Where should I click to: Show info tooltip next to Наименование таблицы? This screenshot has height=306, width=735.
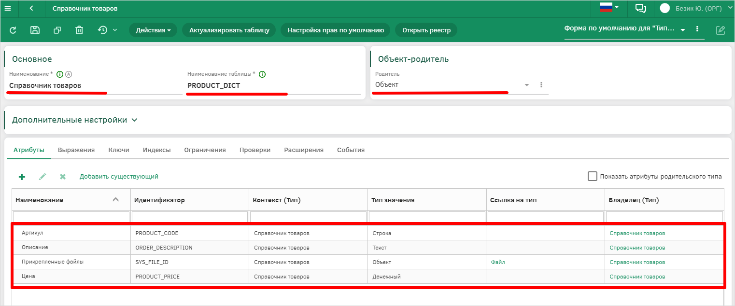coord(262,74)
